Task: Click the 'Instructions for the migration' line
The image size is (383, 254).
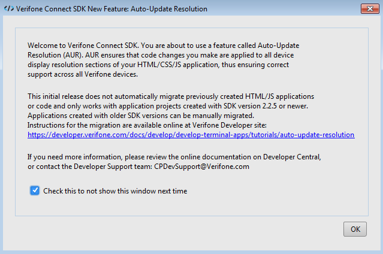Action: (147, 125)
